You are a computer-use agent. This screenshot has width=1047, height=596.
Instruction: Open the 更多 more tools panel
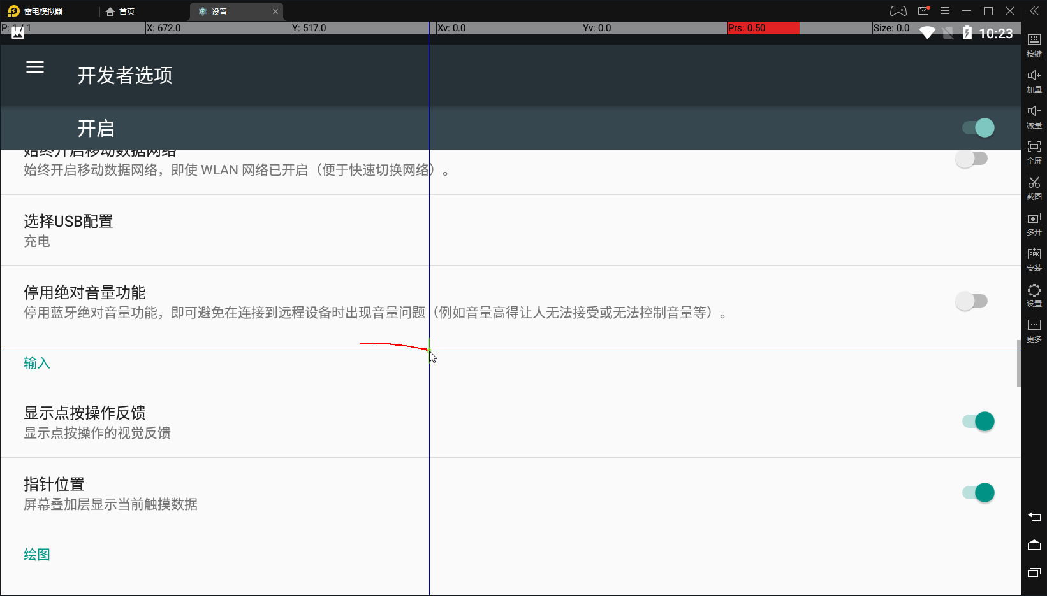[x=1034, y=330]
